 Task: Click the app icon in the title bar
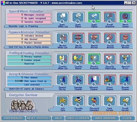pyautogui.click(x=3, y=3)
